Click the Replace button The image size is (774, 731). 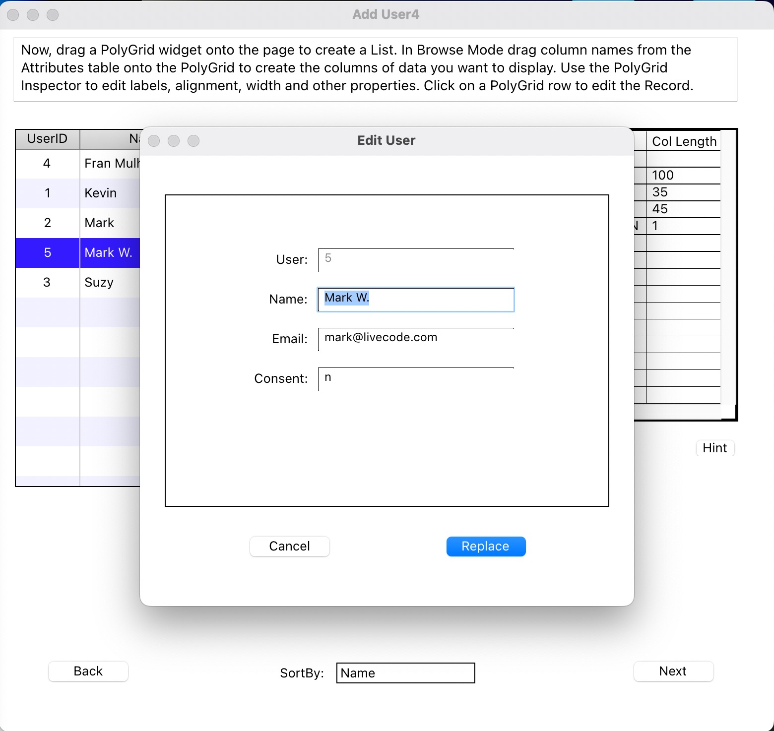[486, 546]
